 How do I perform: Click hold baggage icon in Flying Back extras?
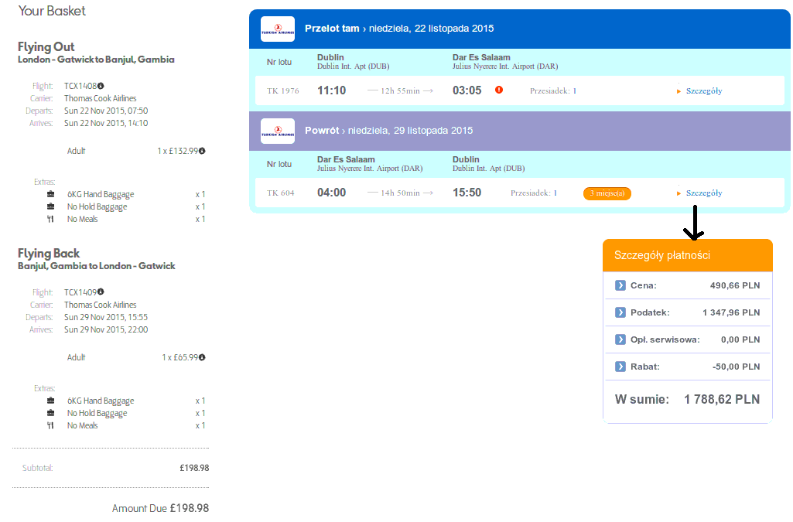click(x=50, y=413)
